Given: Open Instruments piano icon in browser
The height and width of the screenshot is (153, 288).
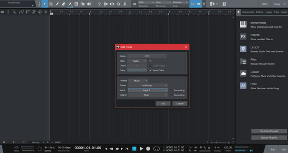Looking at the screenshot, I should coord(243,24).
